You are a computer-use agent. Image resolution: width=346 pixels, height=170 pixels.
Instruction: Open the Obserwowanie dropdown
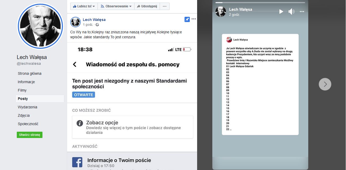[116, 6]
